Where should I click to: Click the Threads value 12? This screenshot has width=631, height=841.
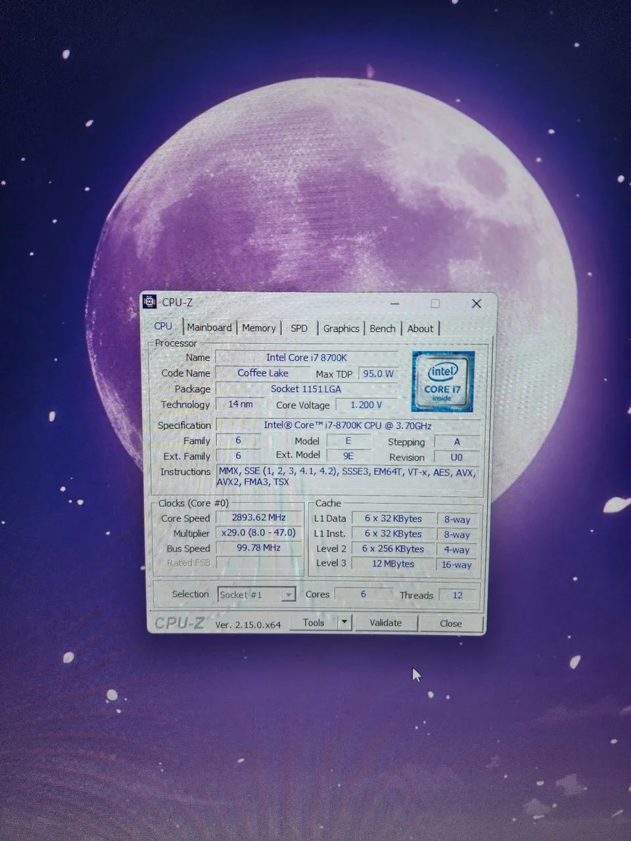point(457,595)
